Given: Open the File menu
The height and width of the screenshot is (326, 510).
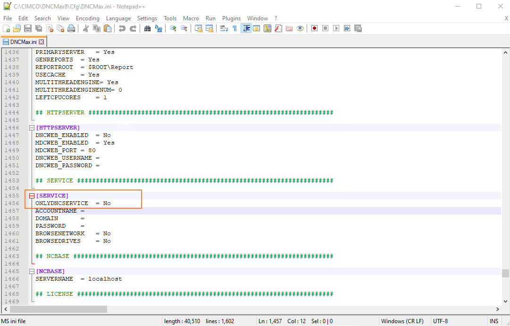Looking at the screenshot, I should click(8, 18).
